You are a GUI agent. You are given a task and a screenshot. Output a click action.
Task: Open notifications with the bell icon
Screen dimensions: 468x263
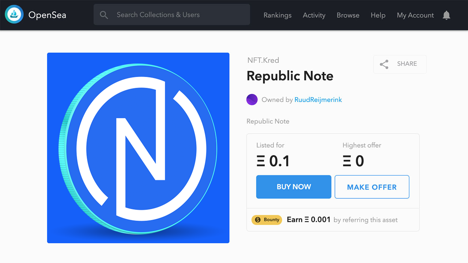click(x=446, y=15)
